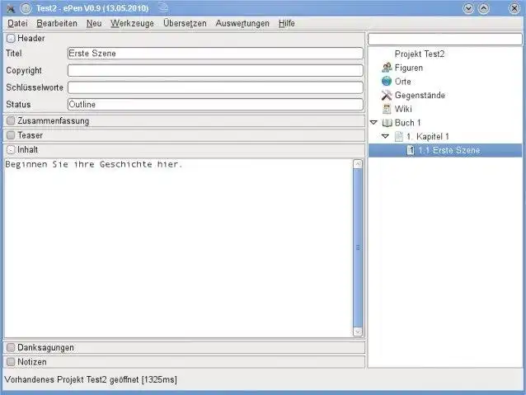Select the Buch 1 tree entry

[407, 123]
